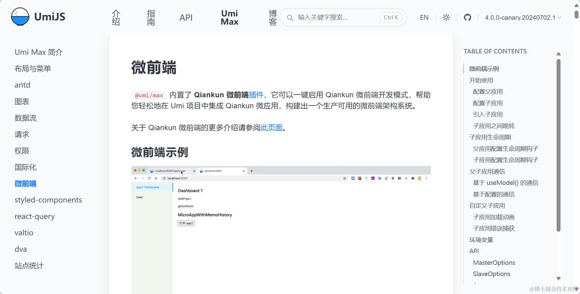The image size is (580, 294).
Task: Open the 指南 navigation item
Action: click(x=151, y=18)
